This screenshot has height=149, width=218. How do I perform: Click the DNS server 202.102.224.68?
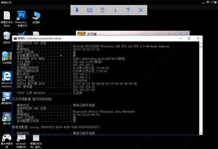(84, 87)
